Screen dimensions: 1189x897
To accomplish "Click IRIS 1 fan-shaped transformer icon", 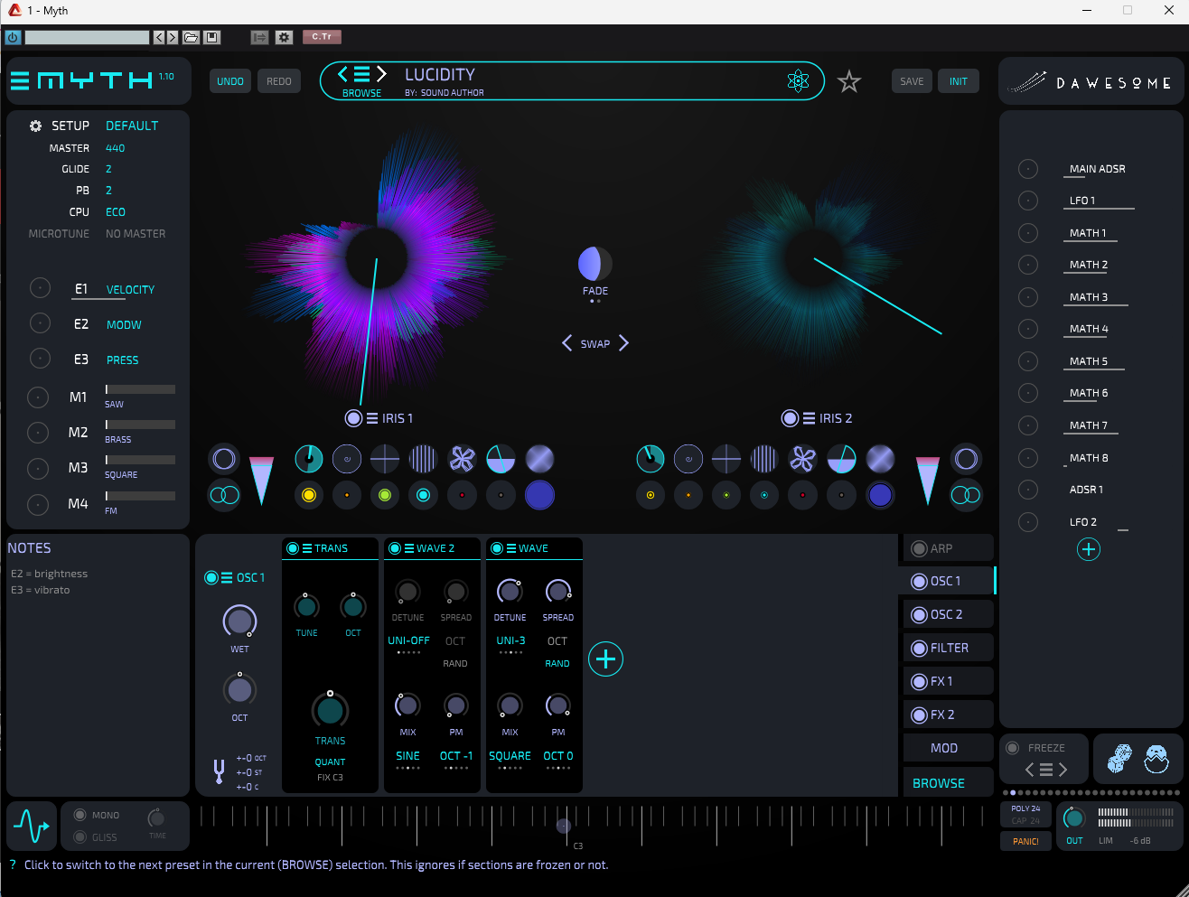I will coord(462,459).
